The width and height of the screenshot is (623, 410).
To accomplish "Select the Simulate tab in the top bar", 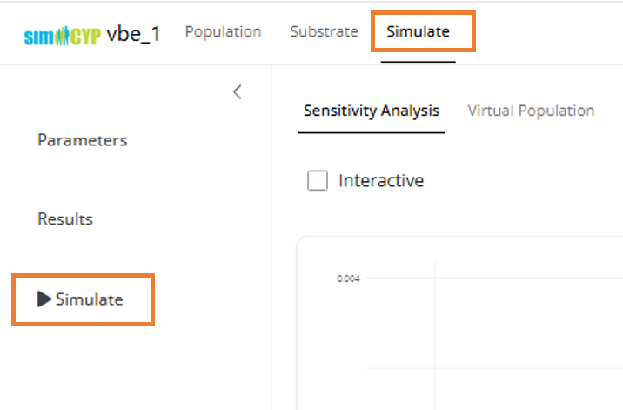I will coord(418,32).
